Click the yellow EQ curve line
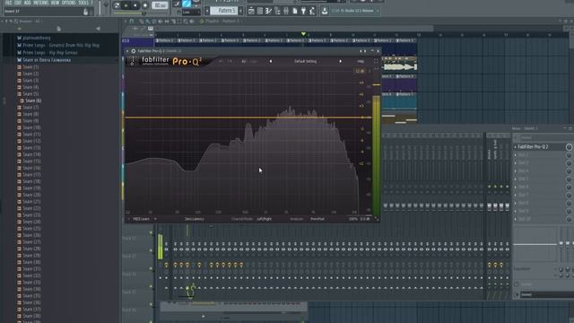Viewport: 574px width, 323px height. click(x=248, y=118)
